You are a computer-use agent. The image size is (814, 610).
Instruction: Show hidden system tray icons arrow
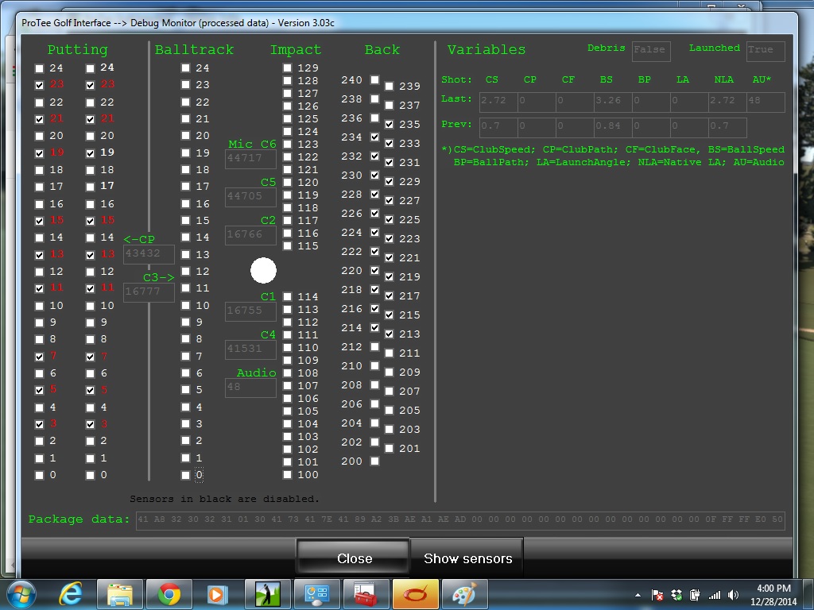click(x=638, y=596)
